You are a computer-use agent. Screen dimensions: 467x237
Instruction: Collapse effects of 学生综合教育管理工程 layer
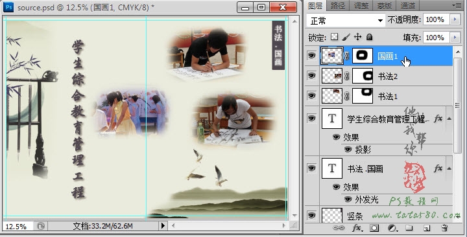tap(449, 119)
